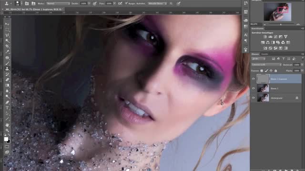
Task: Open the layer Deckkraft slider arrow
Action: click(302, 65)
